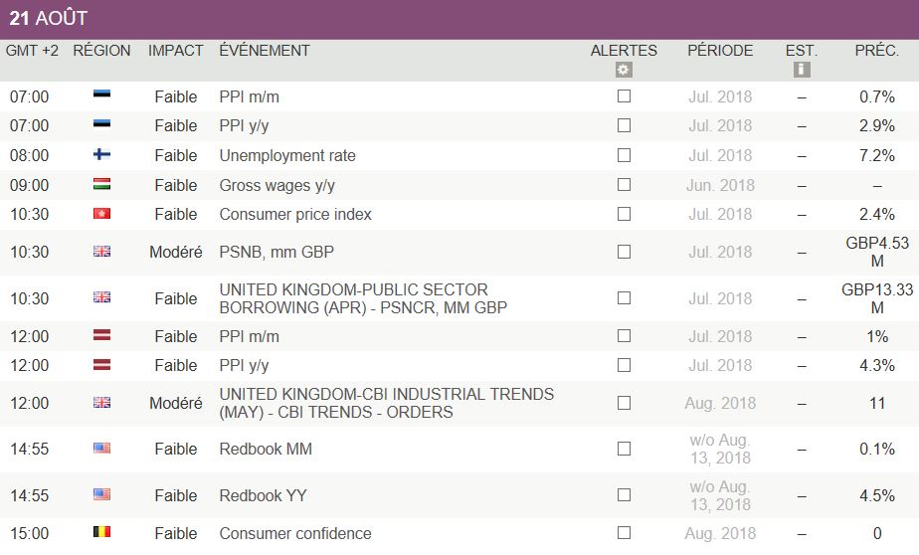This screenshot has height=555, width=919.
Task: Click the Hungary flag beside Gross wages
Action: pos(101,185)
